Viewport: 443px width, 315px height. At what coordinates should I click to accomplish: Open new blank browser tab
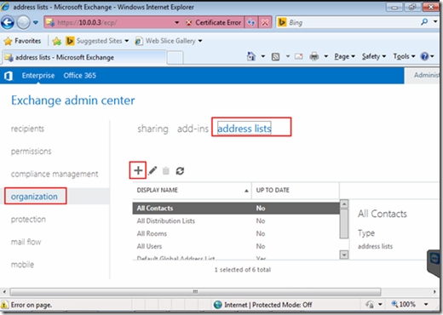click(x=175, y=58)
